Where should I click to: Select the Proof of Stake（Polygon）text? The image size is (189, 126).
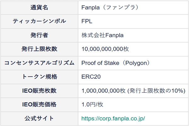click(x=115, y=63)
